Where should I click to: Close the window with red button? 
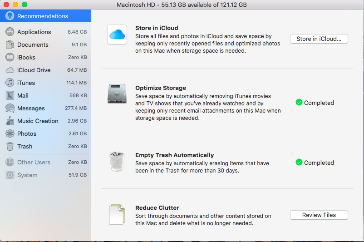pos(6,5)
